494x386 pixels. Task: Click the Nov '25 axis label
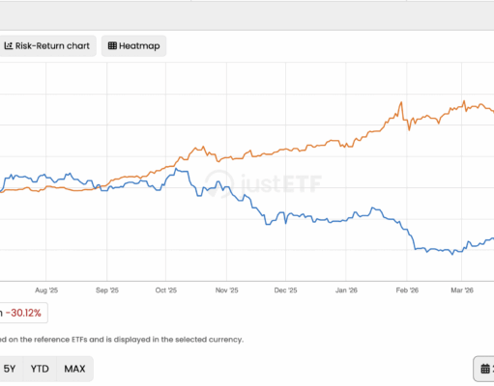[x=226, y=290]
